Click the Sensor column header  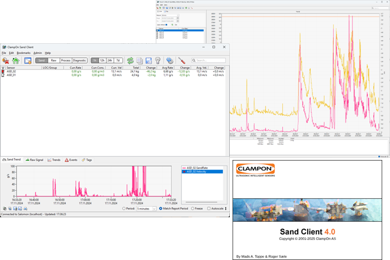point(23,68)
